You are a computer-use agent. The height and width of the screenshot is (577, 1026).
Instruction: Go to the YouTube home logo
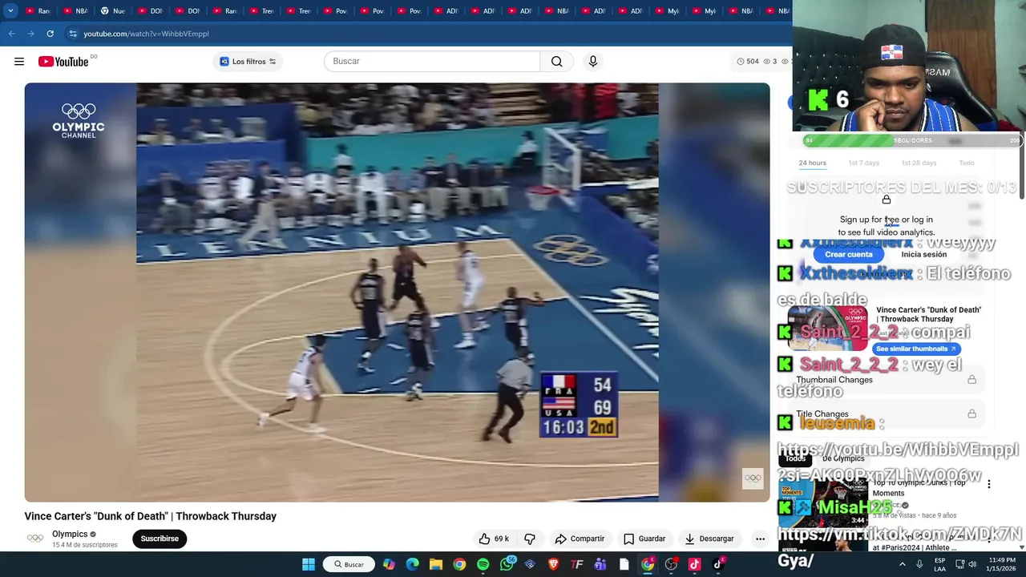coord(63,62)
